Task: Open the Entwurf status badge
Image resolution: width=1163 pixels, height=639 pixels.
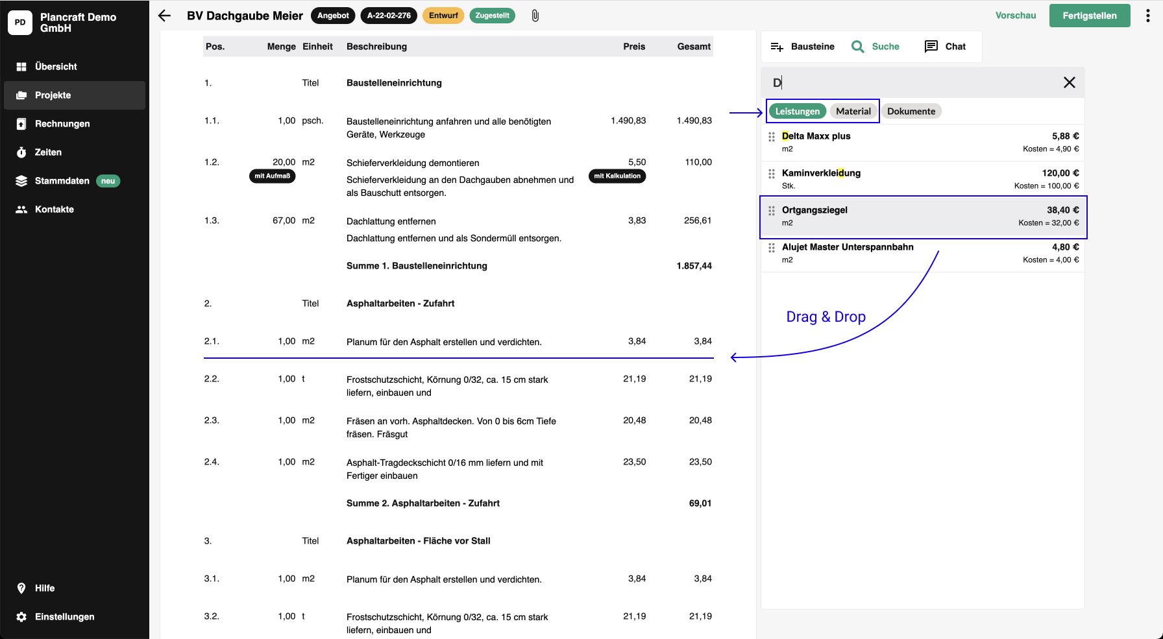Action: [443, 16]
